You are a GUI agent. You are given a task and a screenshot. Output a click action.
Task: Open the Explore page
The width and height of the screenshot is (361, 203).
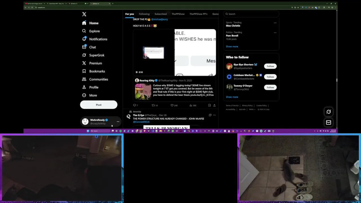tap(91, 31)
